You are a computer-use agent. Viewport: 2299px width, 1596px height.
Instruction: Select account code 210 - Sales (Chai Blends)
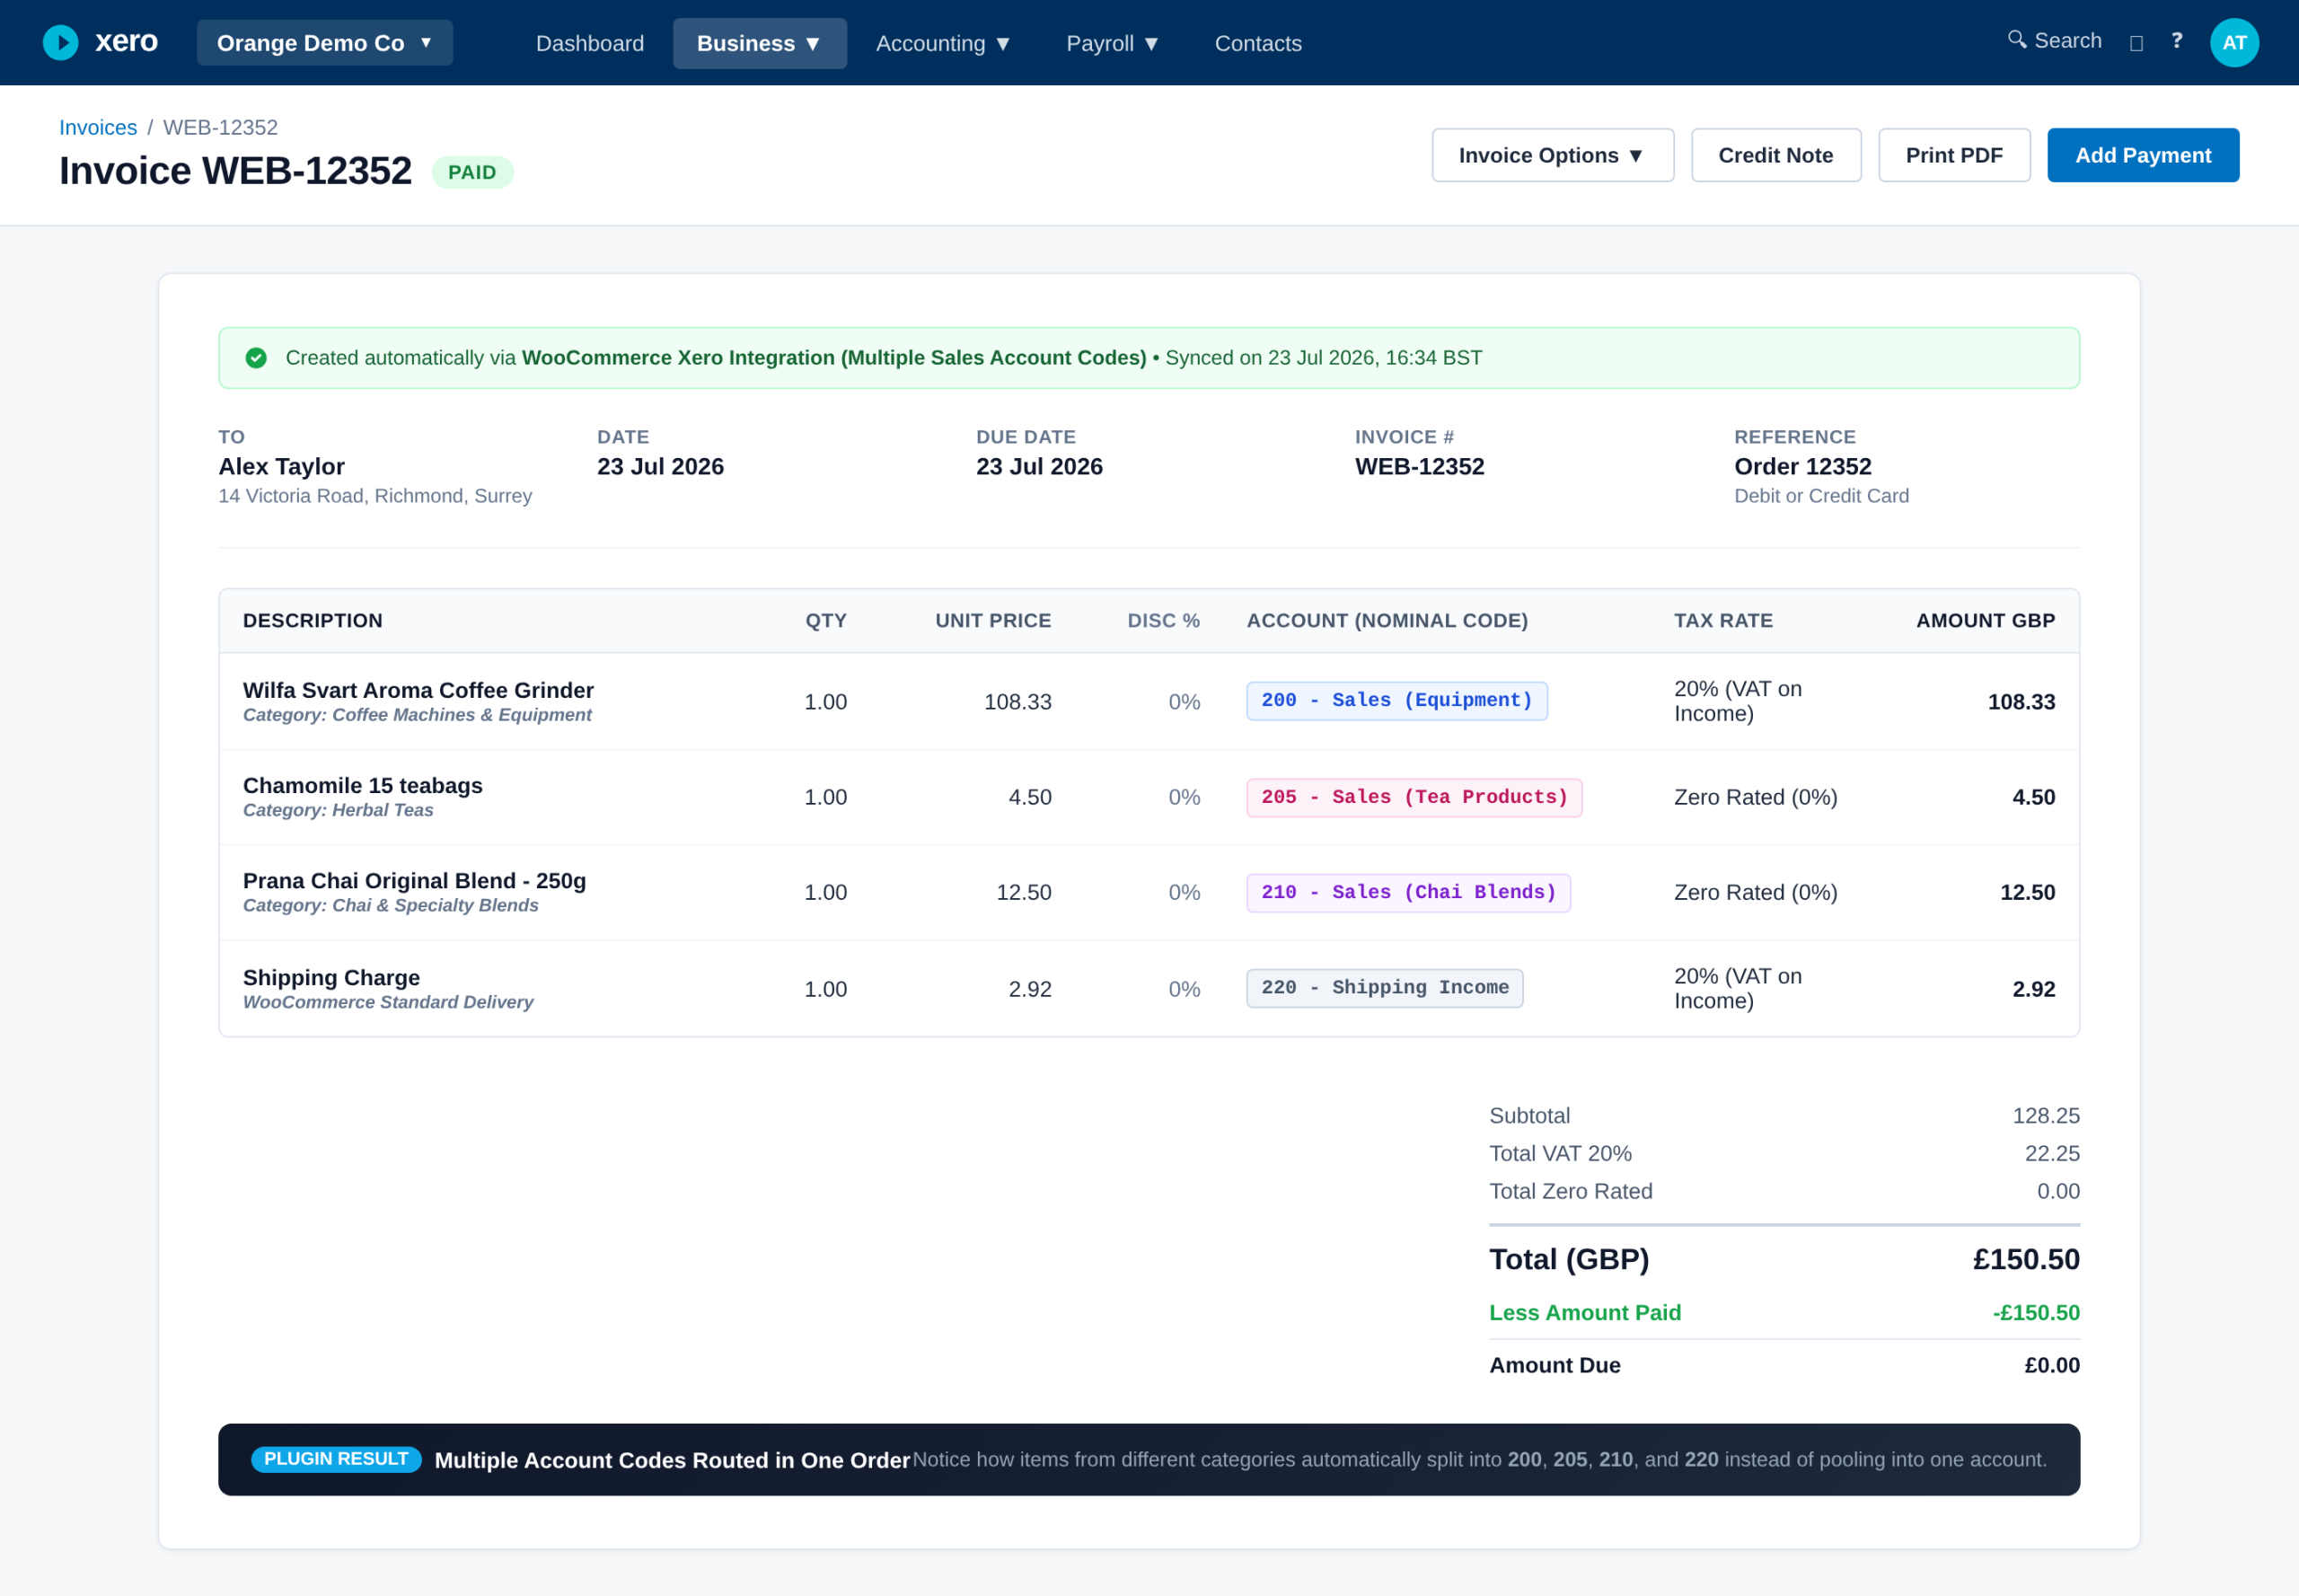pos(1408,893)
